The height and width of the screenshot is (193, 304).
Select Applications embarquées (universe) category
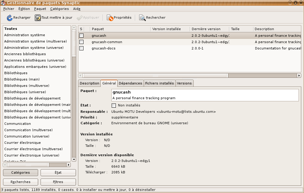pos(37,67)
